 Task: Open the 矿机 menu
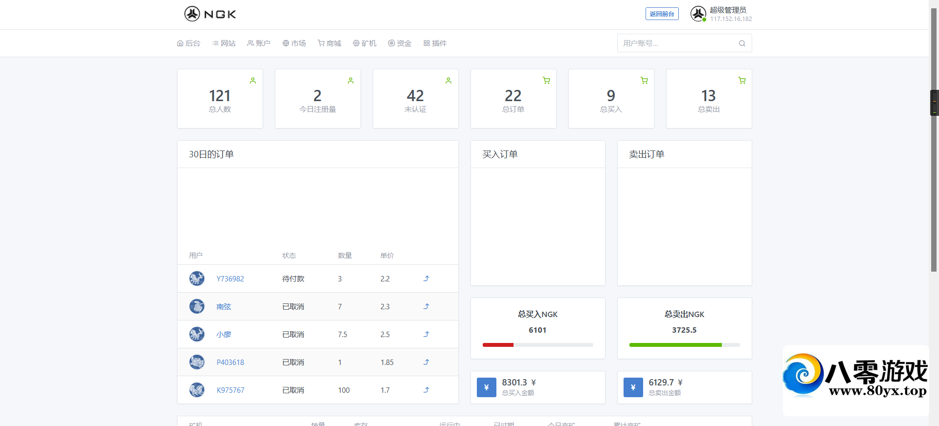click(365, 43)
